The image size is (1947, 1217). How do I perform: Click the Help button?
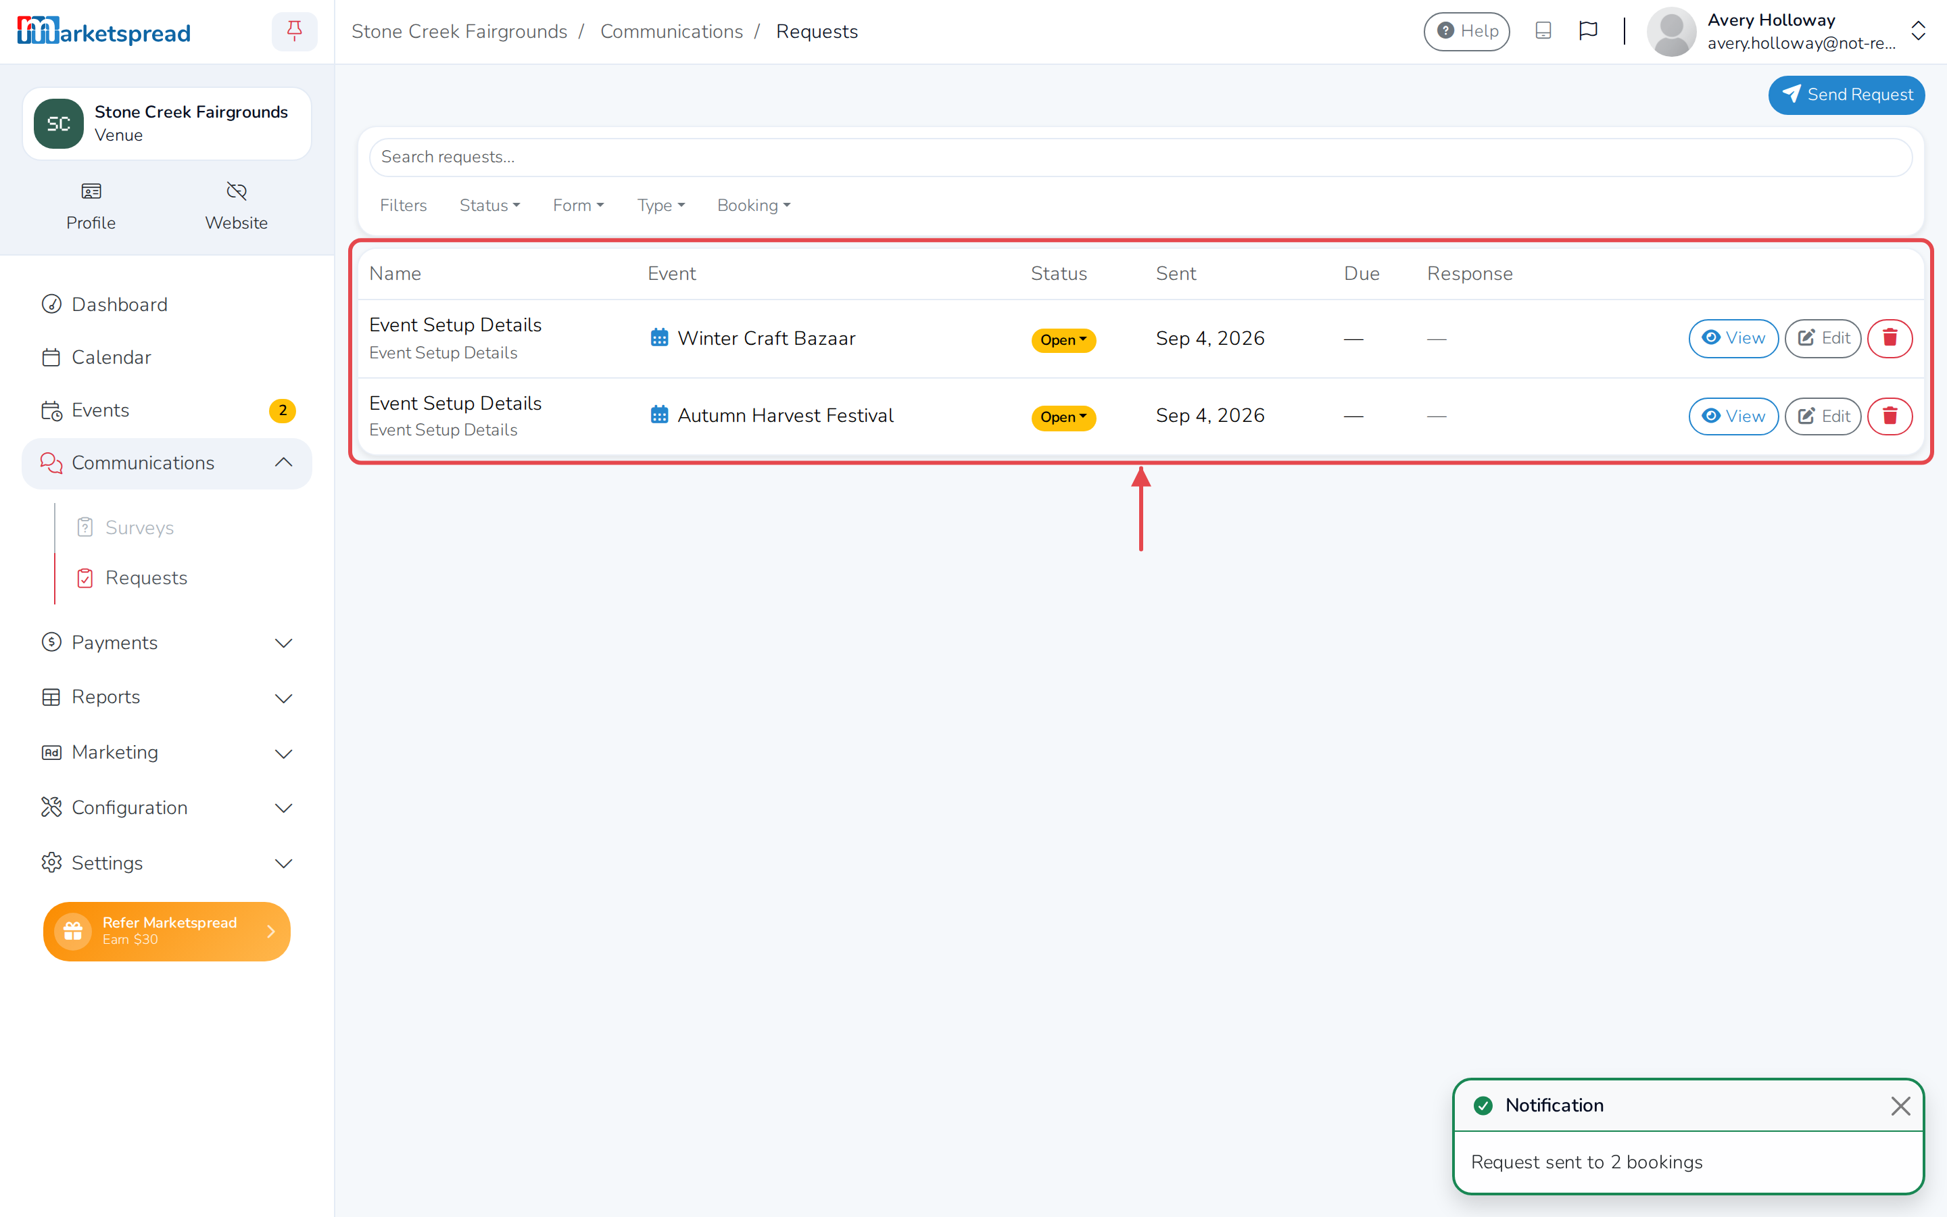pyautogui.click(x=1467, y=31)
